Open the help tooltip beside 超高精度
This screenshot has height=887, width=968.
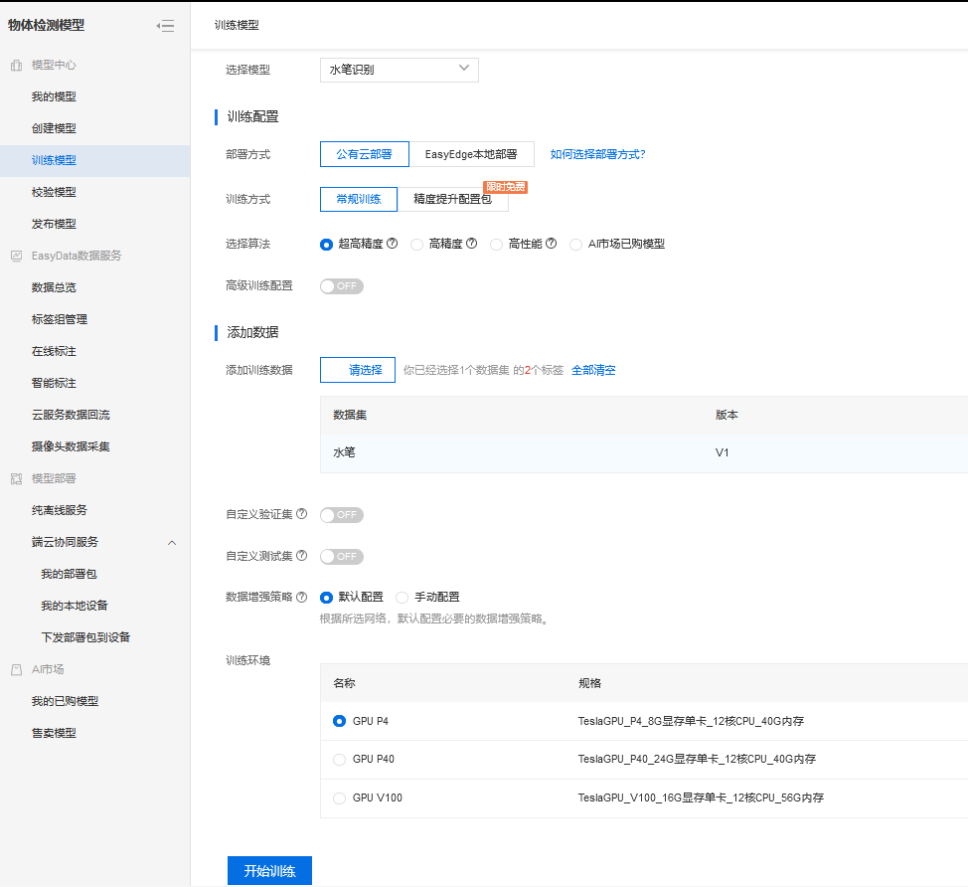(393, 243)
